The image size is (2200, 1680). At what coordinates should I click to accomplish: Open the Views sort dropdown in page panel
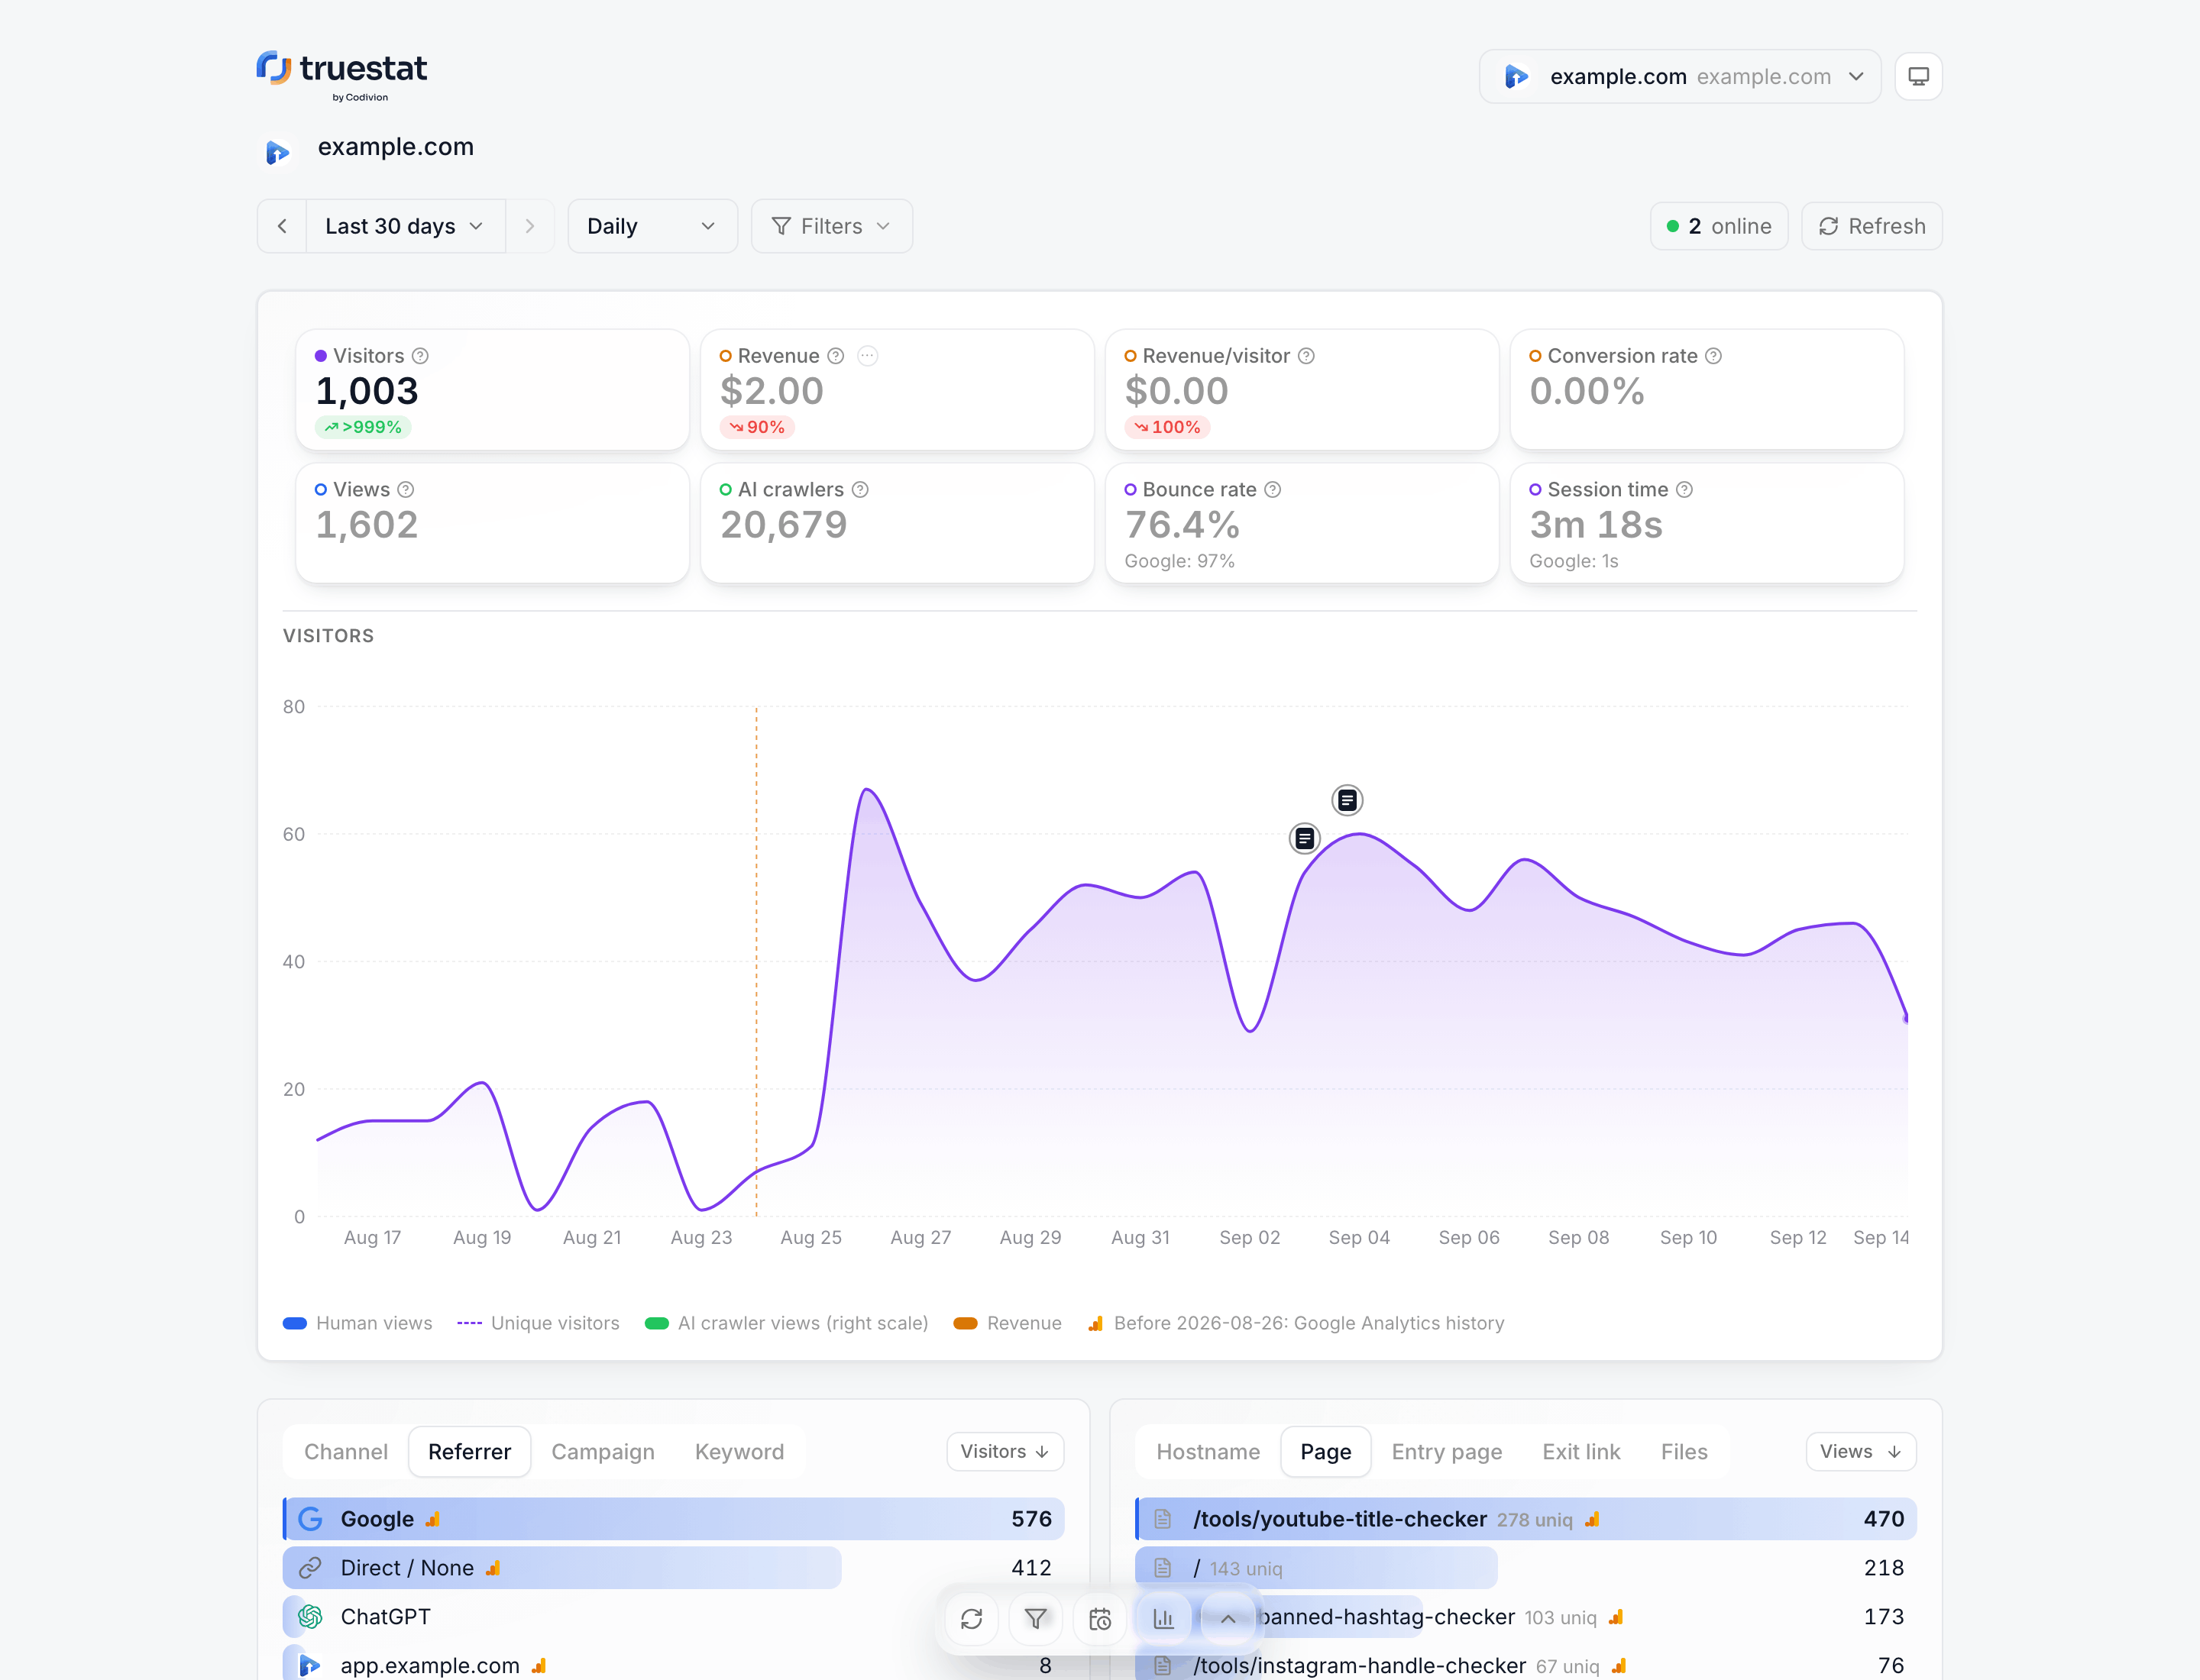click(1860, 1452)
